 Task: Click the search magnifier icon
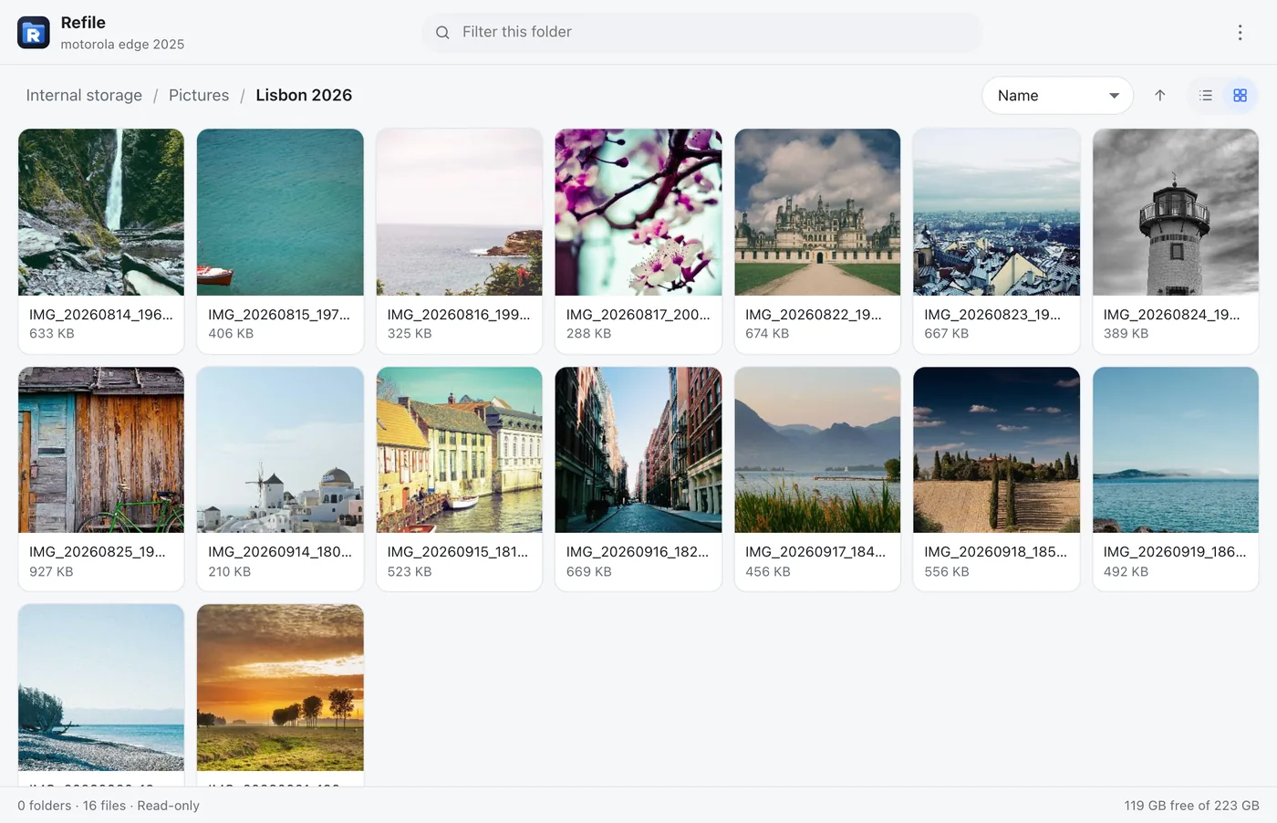[442, 32]
